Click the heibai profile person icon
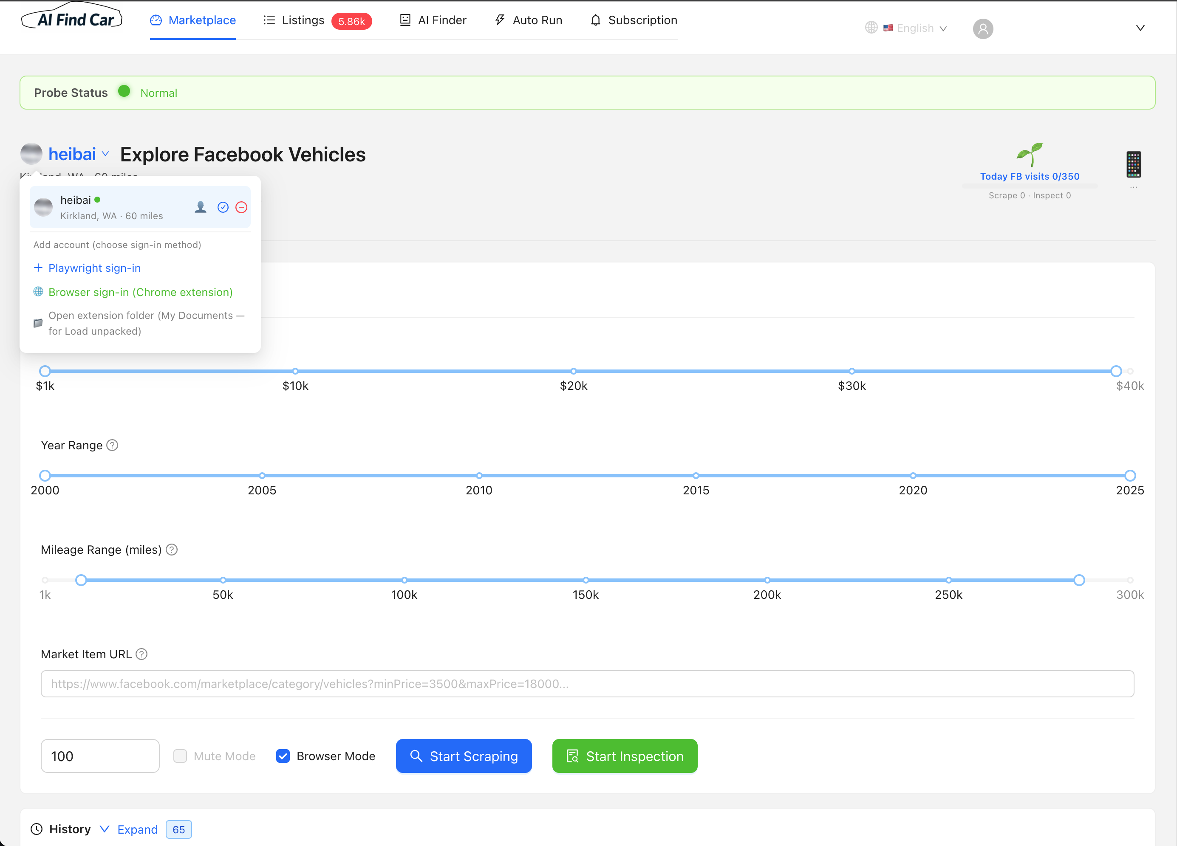1177x846 pixels. 200,208
